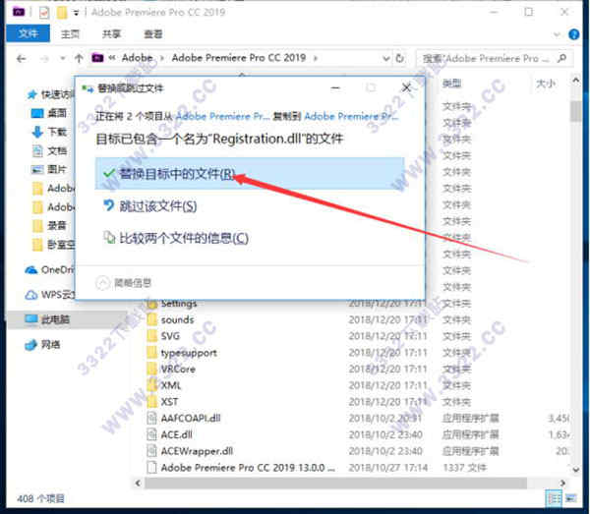Image resolution: width=590 pixels, height=514 pixels.
Task: Select 网络 in navigation pane
Action: click(x=42, y=344)
